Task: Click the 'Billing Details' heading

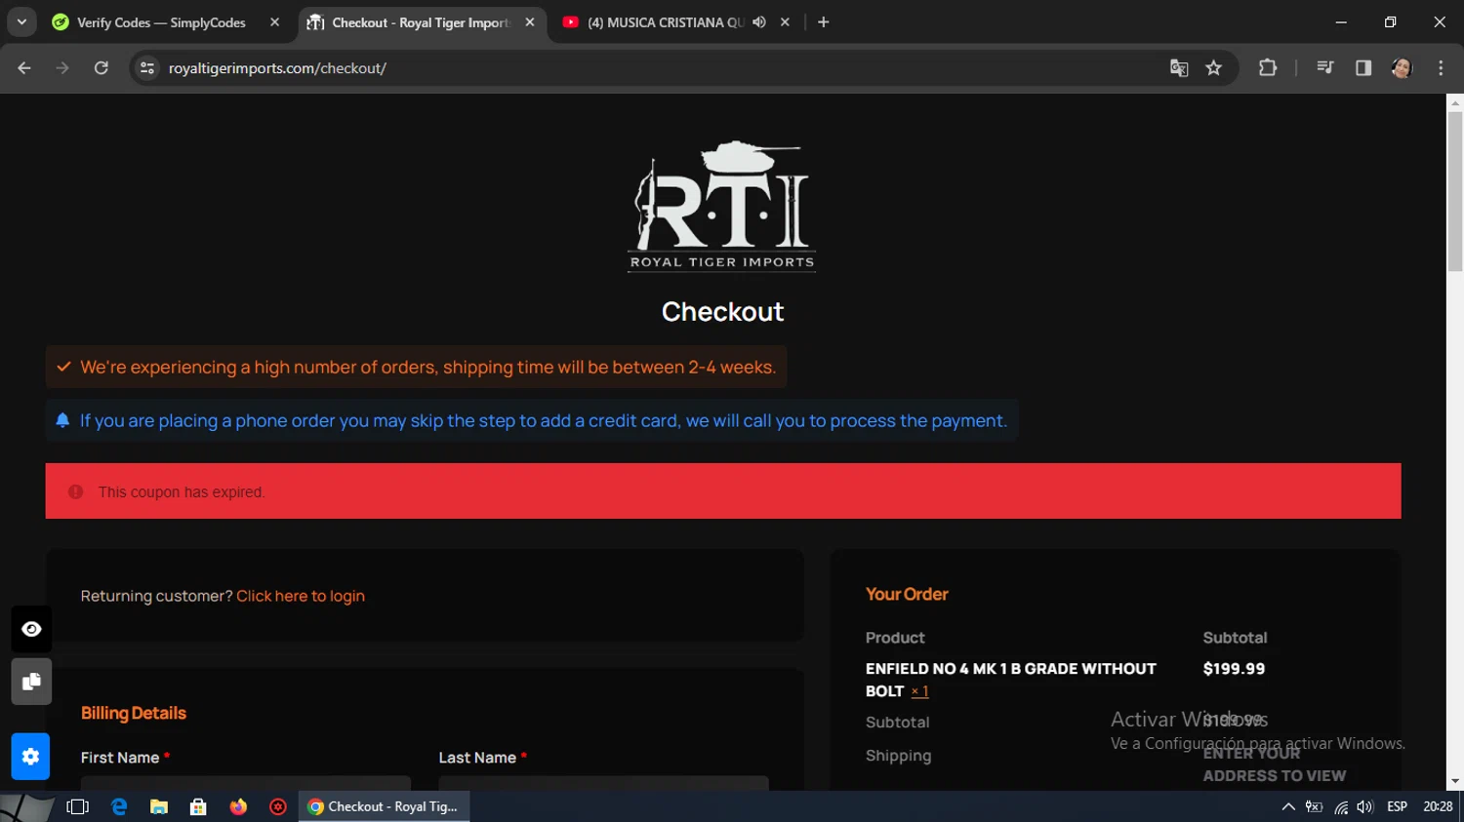Action: click(x=134, y=713)
